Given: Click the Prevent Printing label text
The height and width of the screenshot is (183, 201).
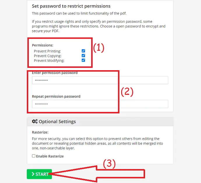Looking at the screenshot, I should coord(47,51).
